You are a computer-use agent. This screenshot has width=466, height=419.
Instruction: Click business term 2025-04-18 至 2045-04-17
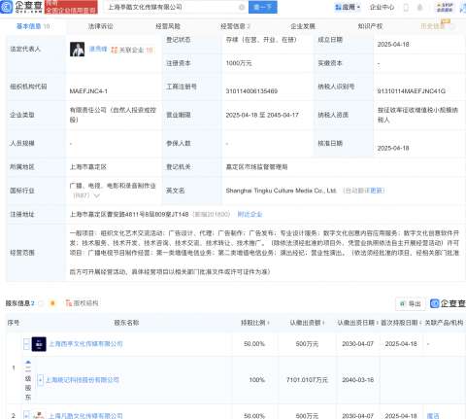262,115
